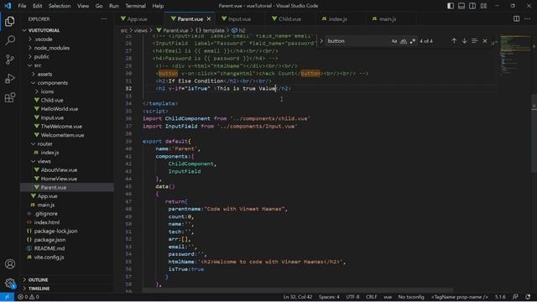Open editor more actions ellipsis
This screenshot has height=302, width=537.
pyautogui.click(x=527, y=18)
